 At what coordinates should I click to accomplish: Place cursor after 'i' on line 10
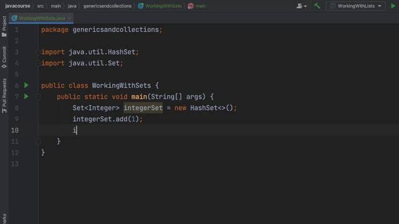pos(77,130)
